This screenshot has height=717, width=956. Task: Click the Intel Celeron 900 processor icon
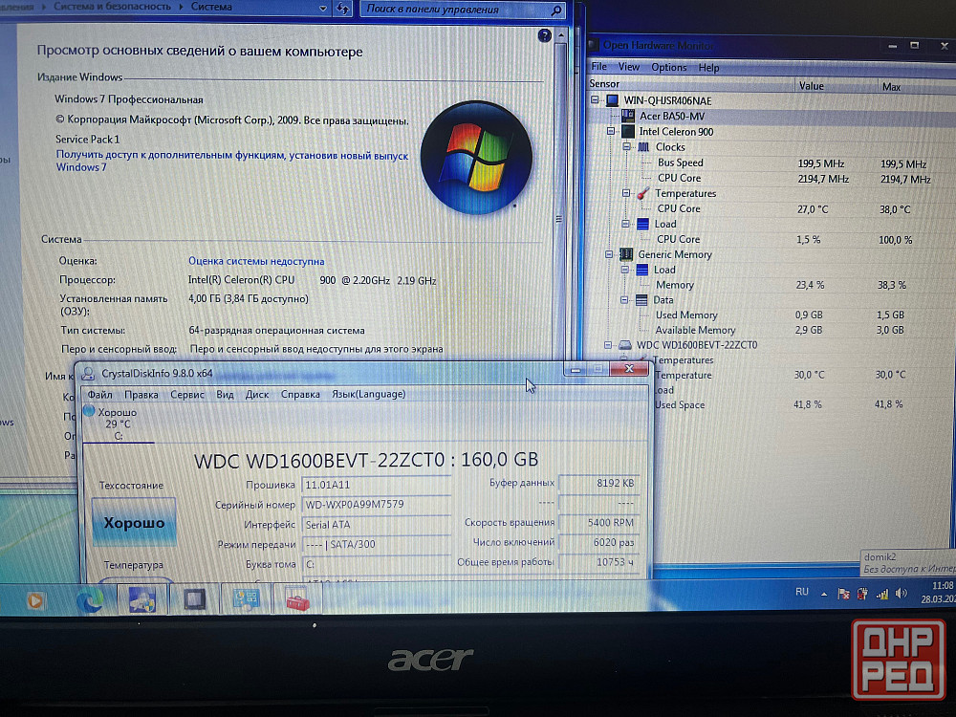tap(628, 131)
